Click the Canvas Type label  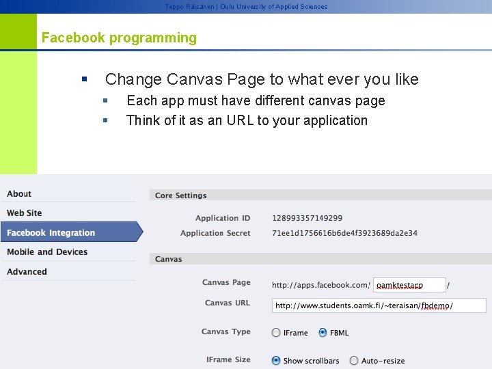(226, 331)
